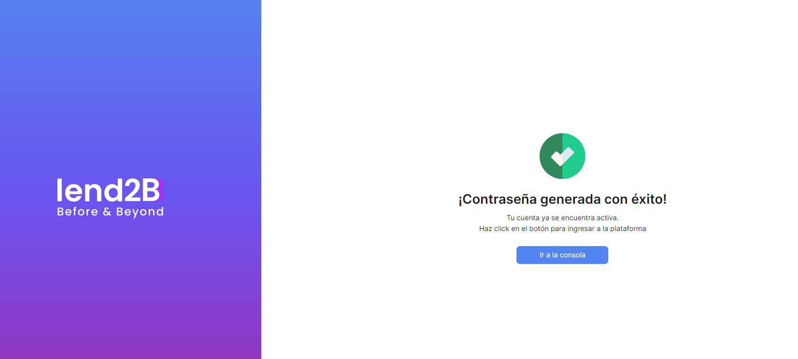Click the 'Ir a la consola' button

(x=562, y=255)
